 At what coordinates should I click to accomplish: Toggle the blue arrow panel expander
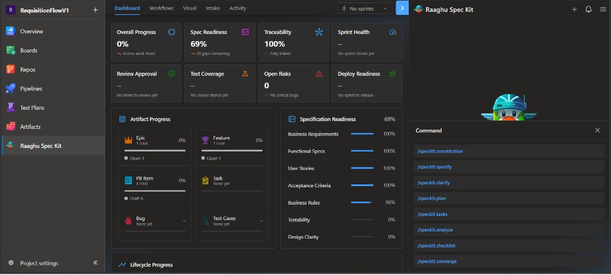coord(402,8)
